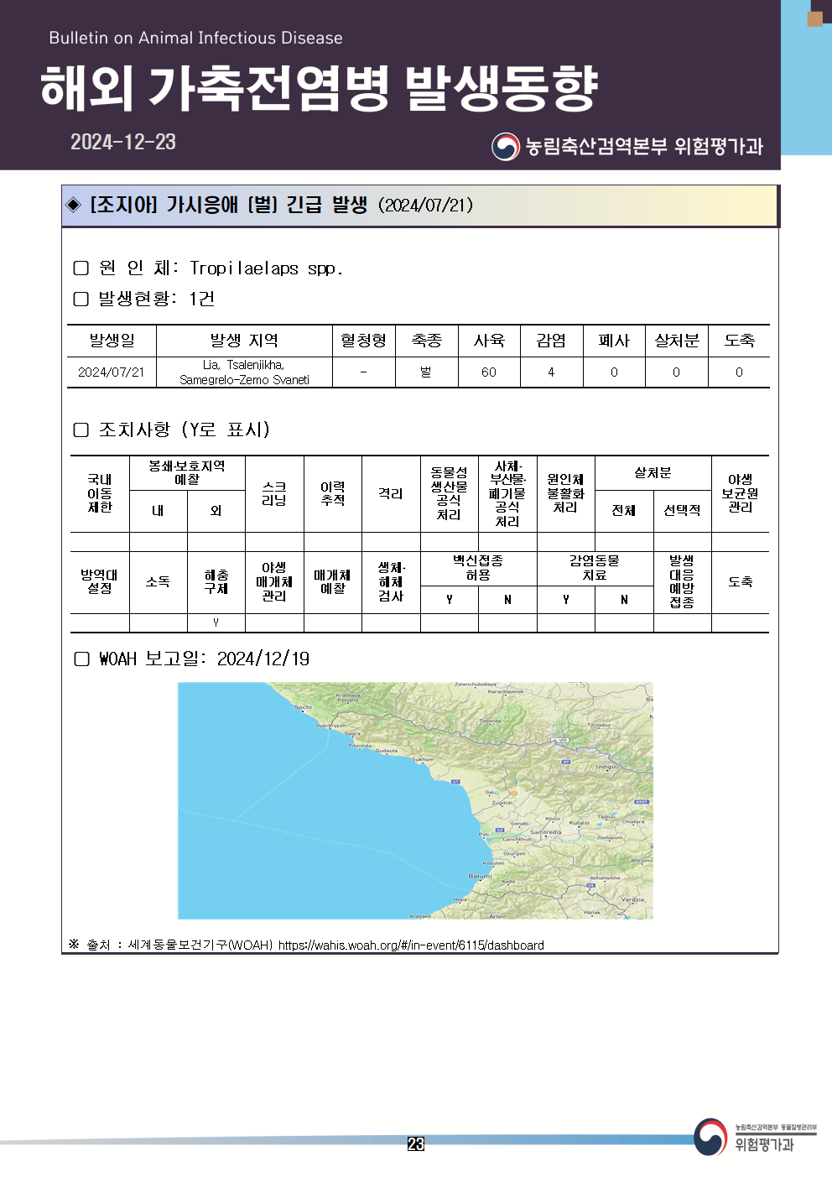Click the 축종 column header

[x=426, y=341]
